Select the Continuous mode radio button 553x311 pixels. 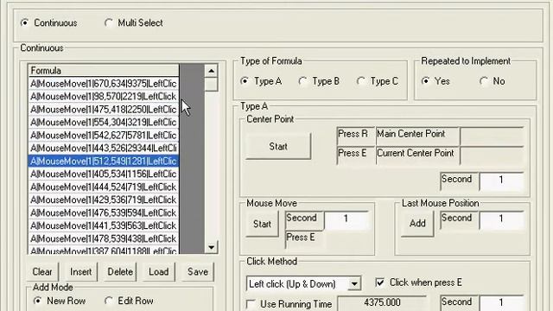[25, 23]
